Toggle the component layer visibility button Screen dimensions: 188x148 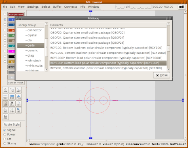(x=16, y=14)
